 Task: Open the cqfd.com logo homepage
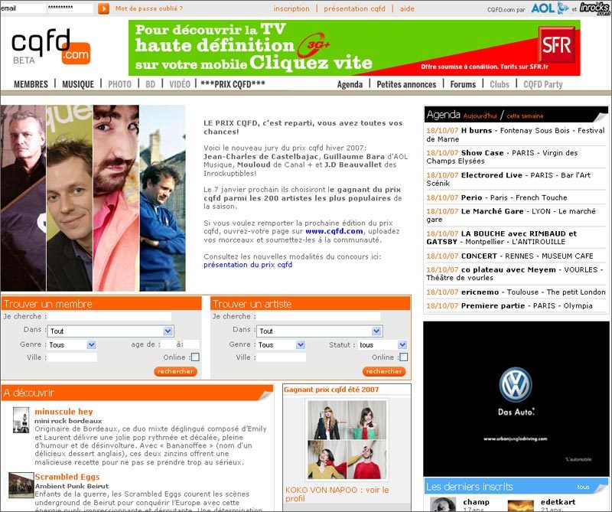point(50,47)
